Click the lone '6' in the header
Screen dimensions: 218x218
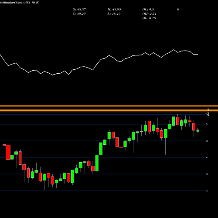(x=178, y=10)
